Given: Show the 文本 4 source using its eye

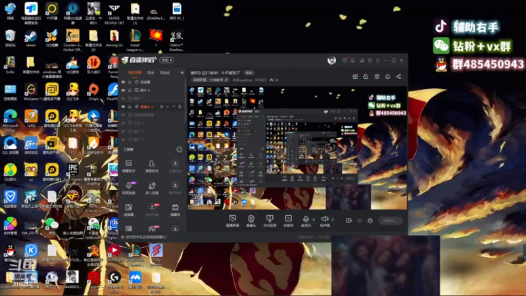Looking at the screenshot, I should coord(123,123).
